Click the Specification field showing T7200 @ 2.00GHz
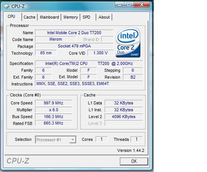The height and width of the screenshot is (172, 207). (x=89, y=63)
